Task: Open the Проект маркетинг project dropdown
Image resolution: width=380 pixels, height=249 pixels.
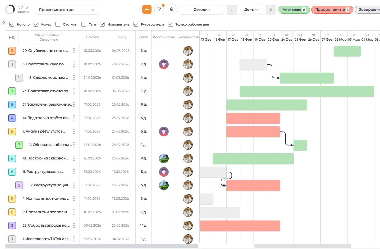Action: click(67, 10)
